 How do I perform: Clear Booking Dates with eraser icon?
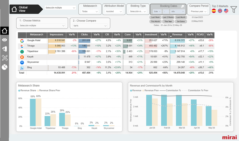pyautogui.click(x=182, y=6)
